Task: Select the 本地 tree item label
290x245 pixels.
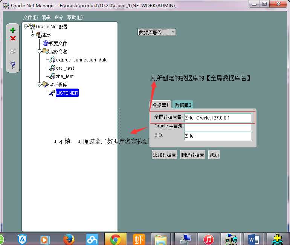Action: coord(47,35)
